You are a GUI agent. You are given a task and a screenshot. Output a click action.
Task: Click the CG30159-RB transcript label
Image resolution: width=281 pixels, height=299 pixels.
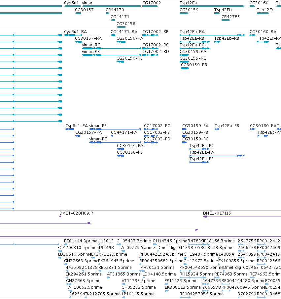194,65
